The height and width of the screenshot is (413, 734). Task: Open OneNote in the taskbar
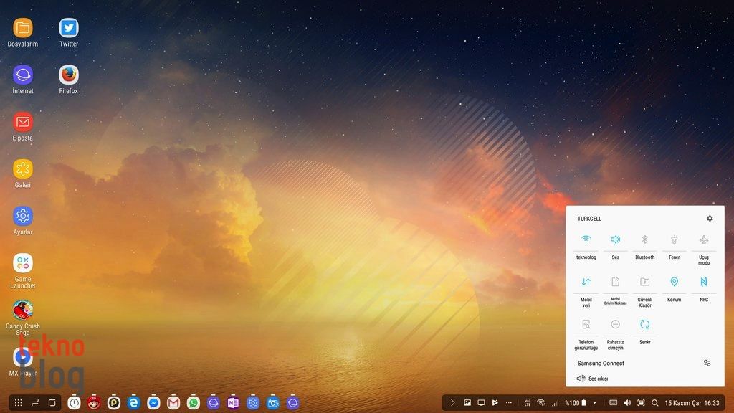233,403
